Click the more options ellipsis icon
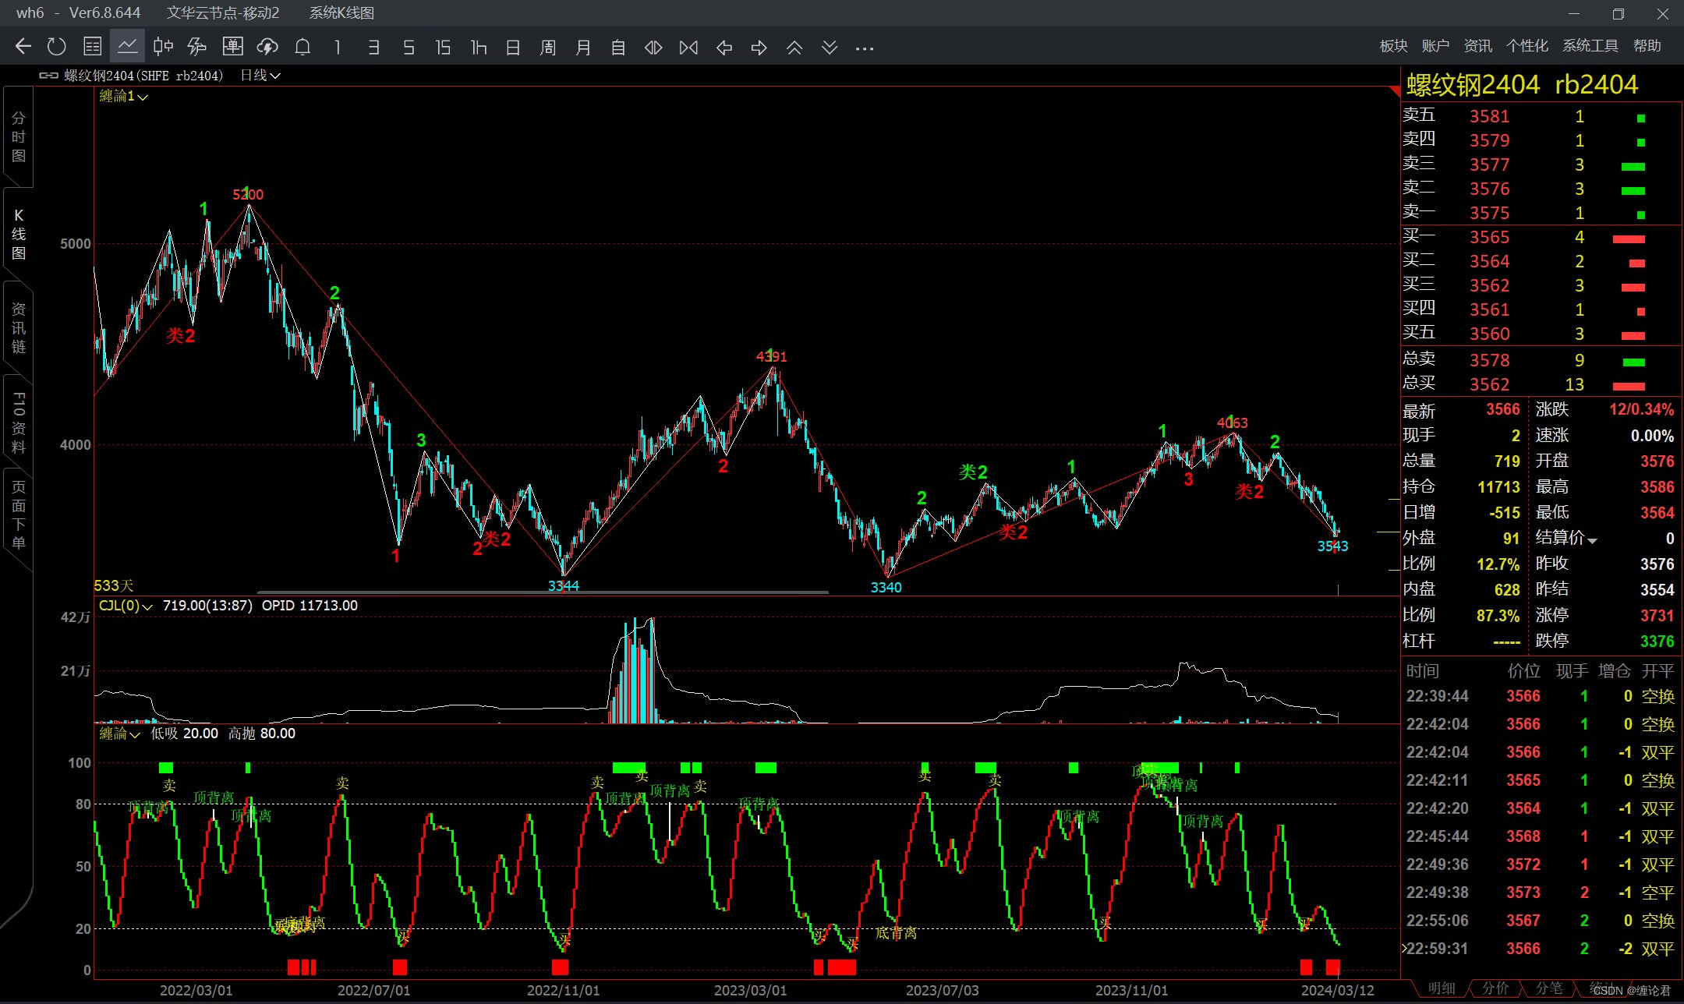 tap(864, 48)
